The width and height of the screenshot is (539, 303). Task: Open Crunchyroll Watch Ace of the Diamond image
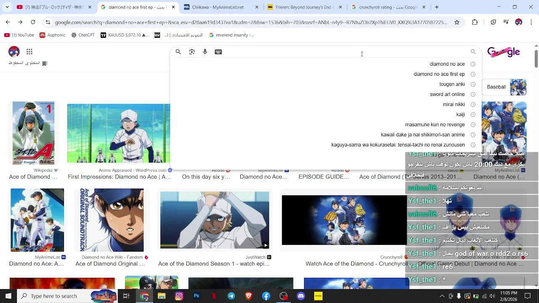(x=344, y=220)
